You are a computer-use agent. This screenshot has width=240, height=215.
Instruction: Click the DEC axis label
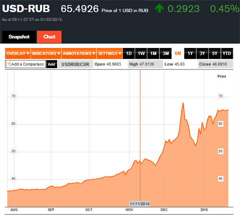tap(164, 210)
